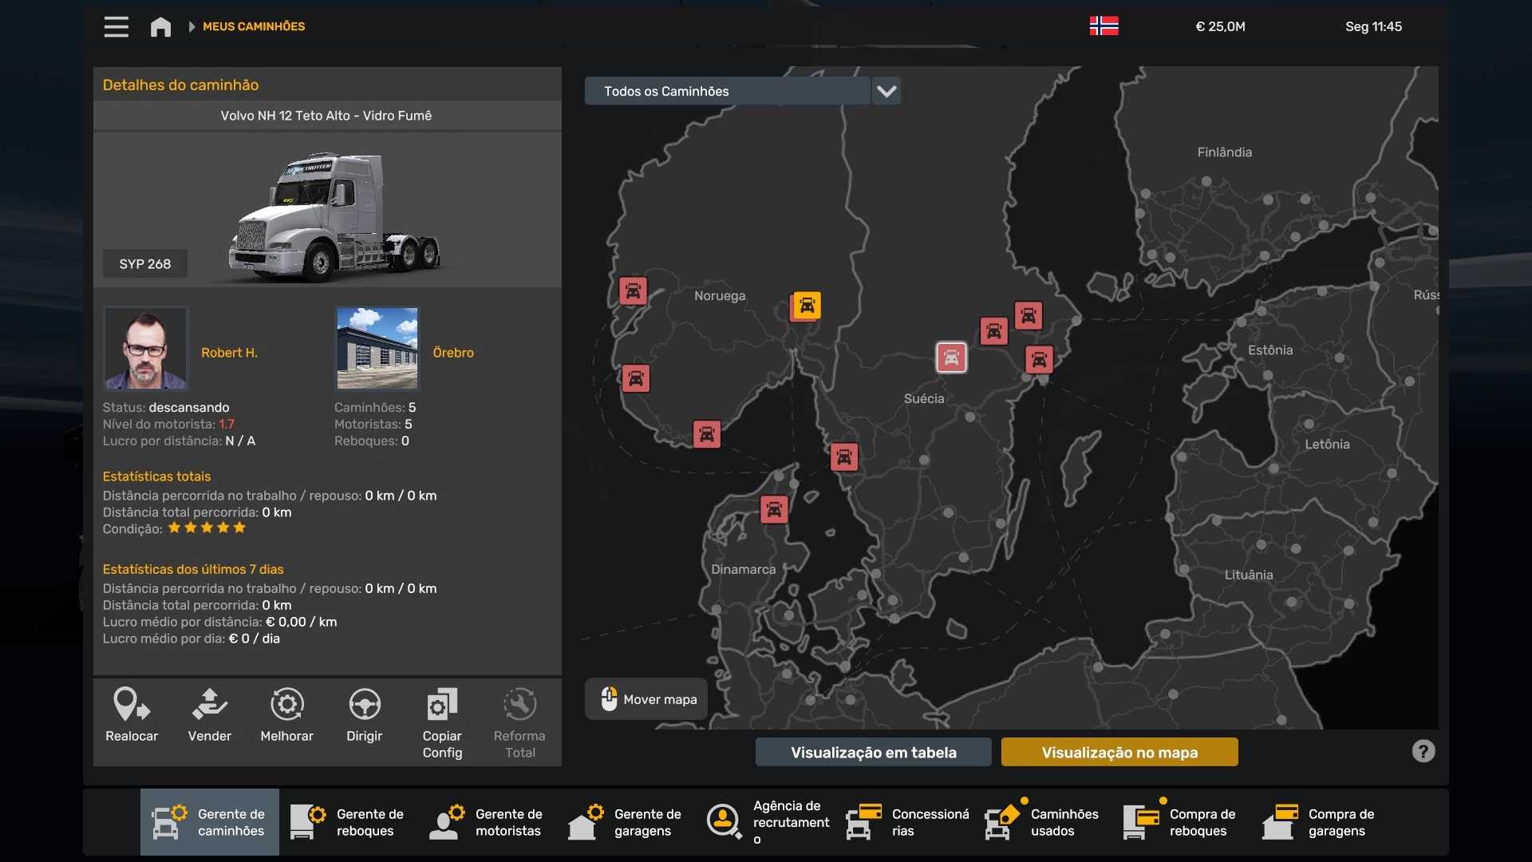Select the MEUS CAMINHÕES breadcrumb entry
The height and width of the screenshot is (862, 1532).
(x=253, y=26)
